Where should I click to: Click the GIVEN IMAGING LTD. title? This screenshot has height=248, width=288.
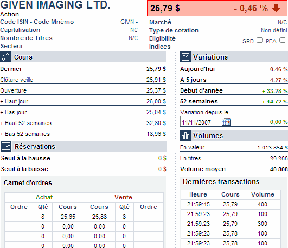[55, 5]
